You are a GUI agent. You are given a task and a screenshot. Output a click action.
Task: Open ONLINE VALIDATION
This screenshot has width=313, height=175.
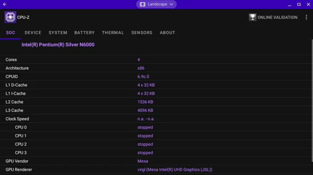tap(277, 17)
